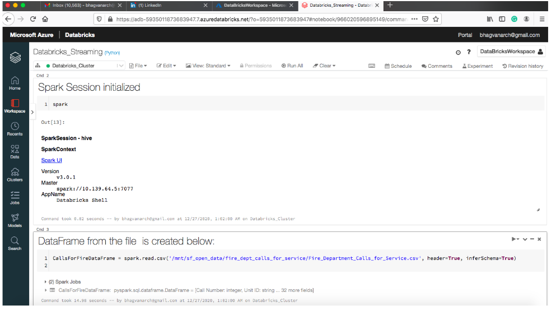Image resolution: width=552 pixels, height=311 pixels.
Task: Open the Comments panel
Action: click(x=437, y=66)
